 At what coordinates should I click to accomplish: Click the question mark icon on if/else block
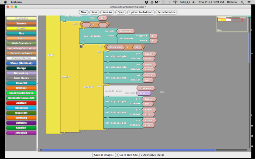tap(81, 46)
